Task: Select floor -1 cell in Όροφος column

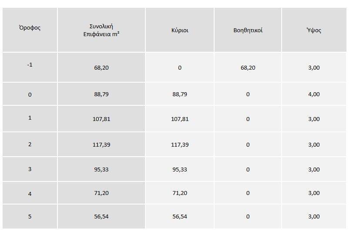Action: (x=30, y=65)
